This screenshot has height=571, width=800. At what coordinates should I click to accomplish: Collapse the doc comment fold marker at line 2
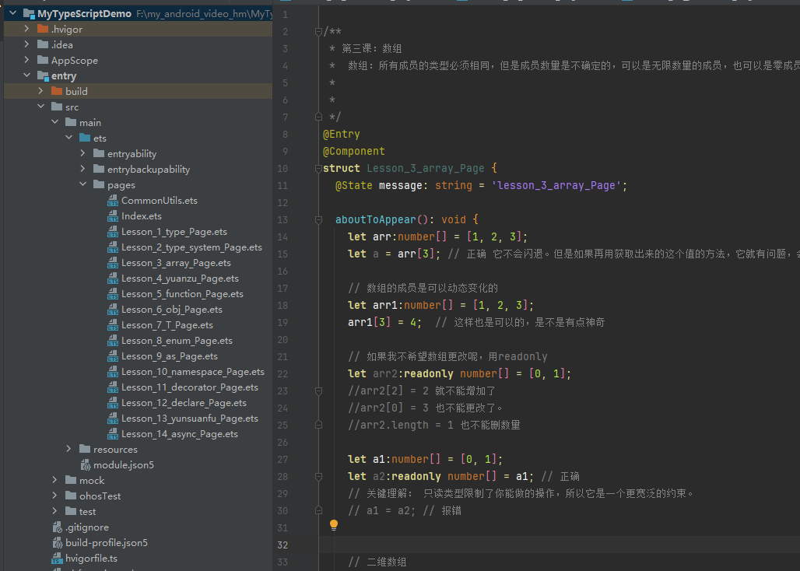tap(318, 32)
